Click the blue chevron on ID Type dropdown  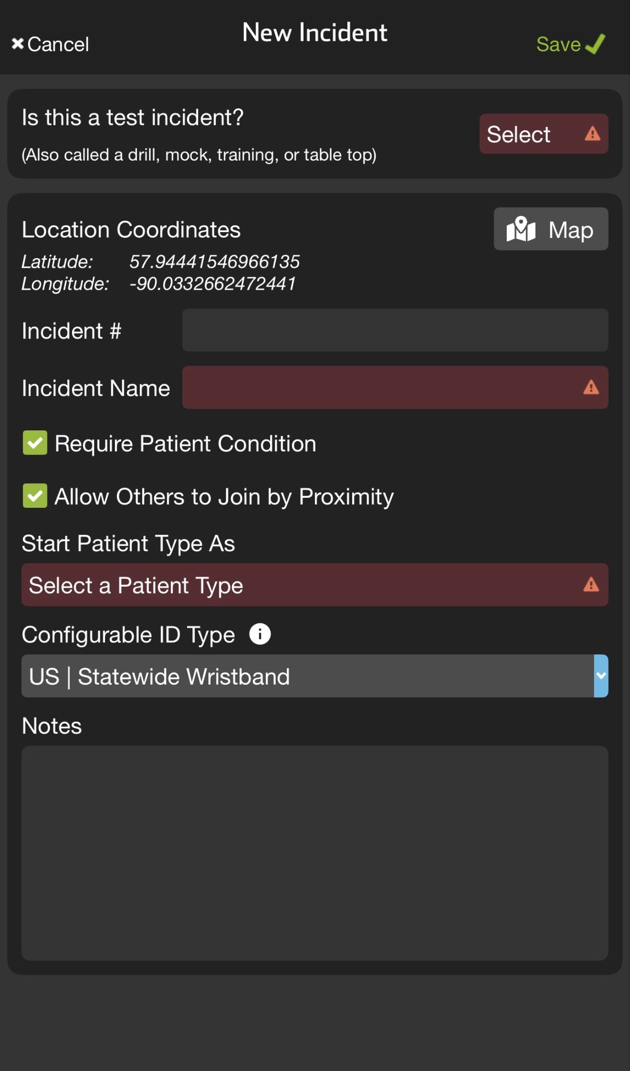(601, 676)
